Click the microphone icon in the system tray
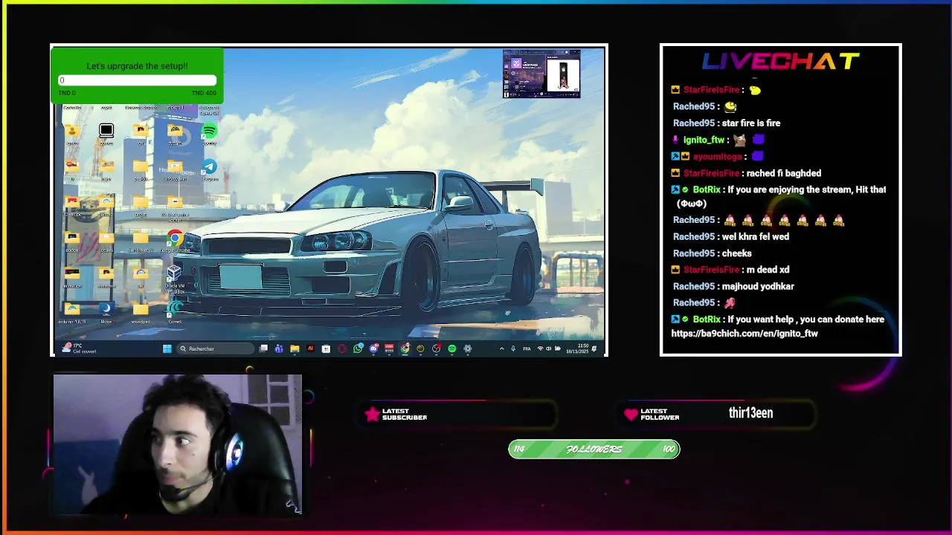Viewport: 952px width, 535px height. point(512,348)
